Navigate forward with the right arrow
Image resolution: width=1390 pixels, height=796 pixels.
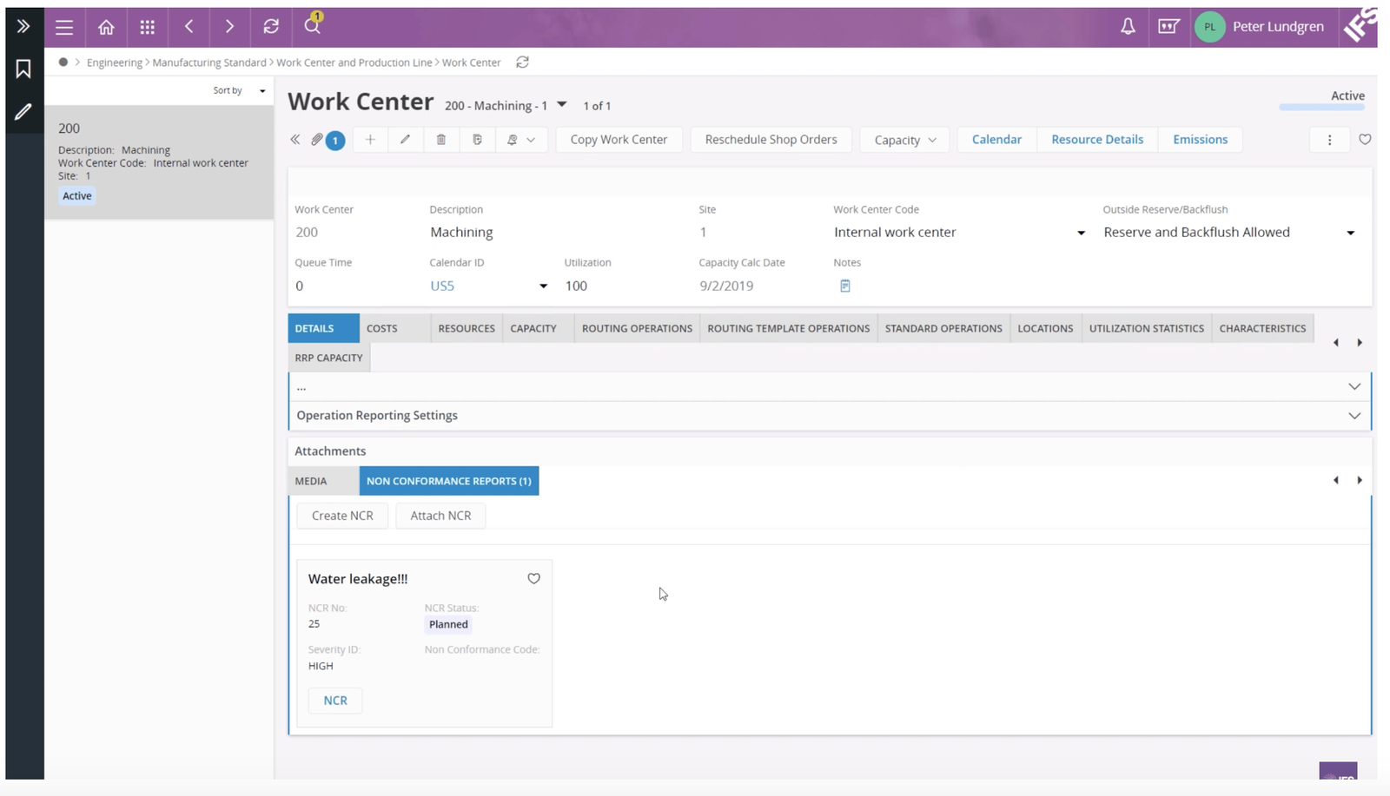229,27
